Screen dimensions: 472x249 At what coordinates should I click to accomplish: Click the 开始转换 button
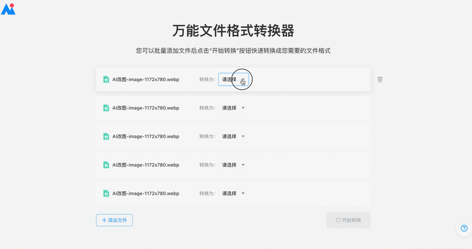(x=348, y=220)
